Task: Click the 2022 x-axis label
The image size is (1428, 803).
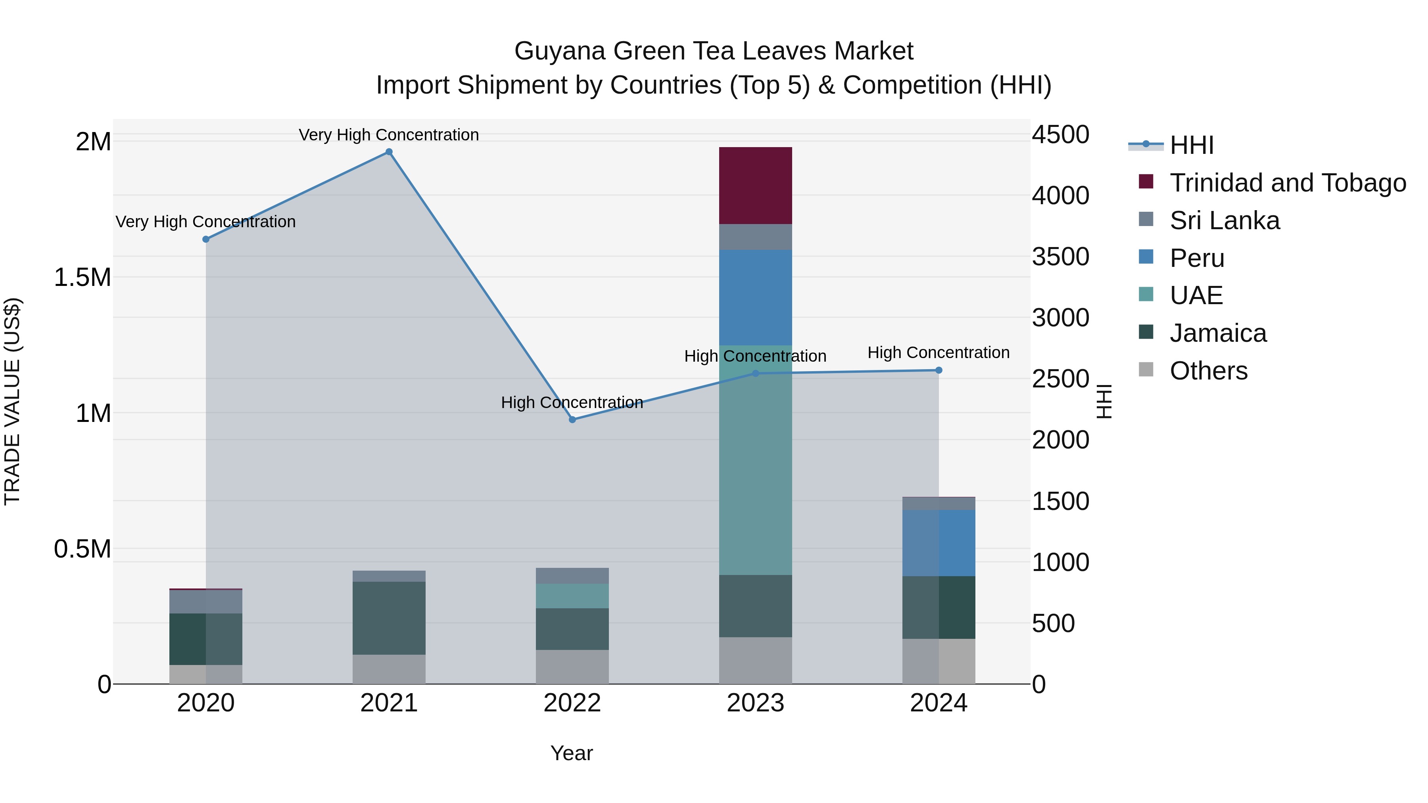Action: click(x=572, y=703)
